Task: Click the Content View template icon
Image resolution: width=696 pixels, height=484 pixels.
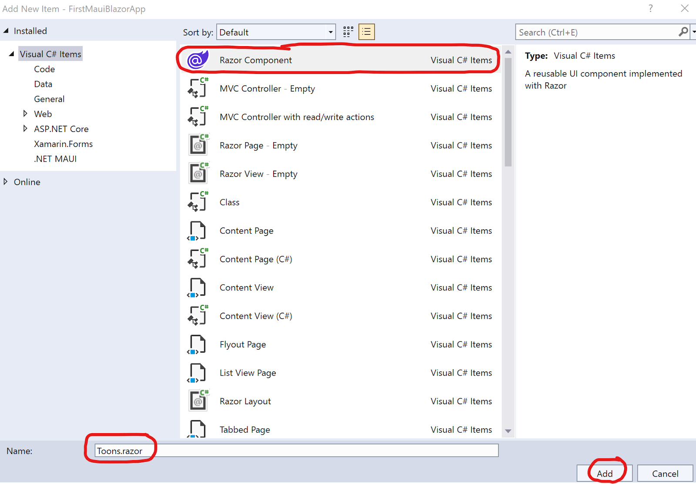Action: point(197,288)
